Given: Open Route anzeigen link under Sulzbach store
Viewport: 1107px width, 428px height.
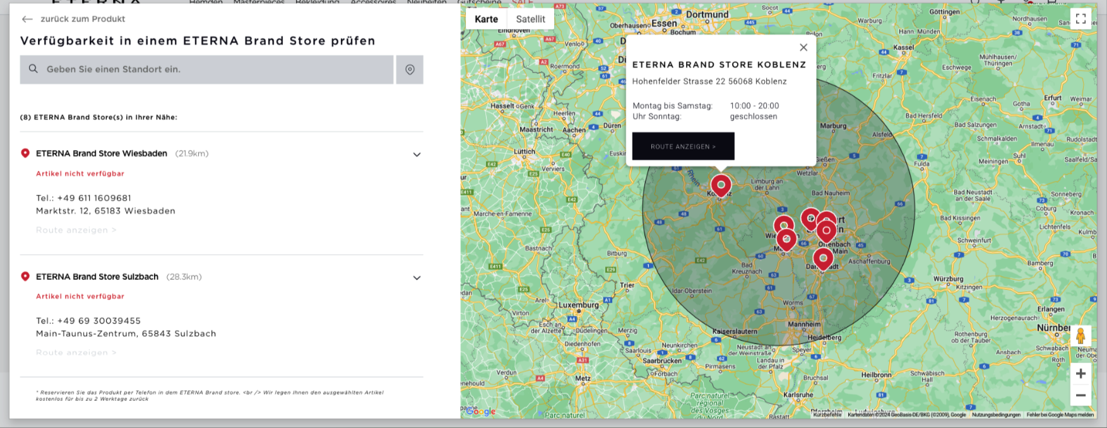Looking at the screenshot, I should point(76,352).
